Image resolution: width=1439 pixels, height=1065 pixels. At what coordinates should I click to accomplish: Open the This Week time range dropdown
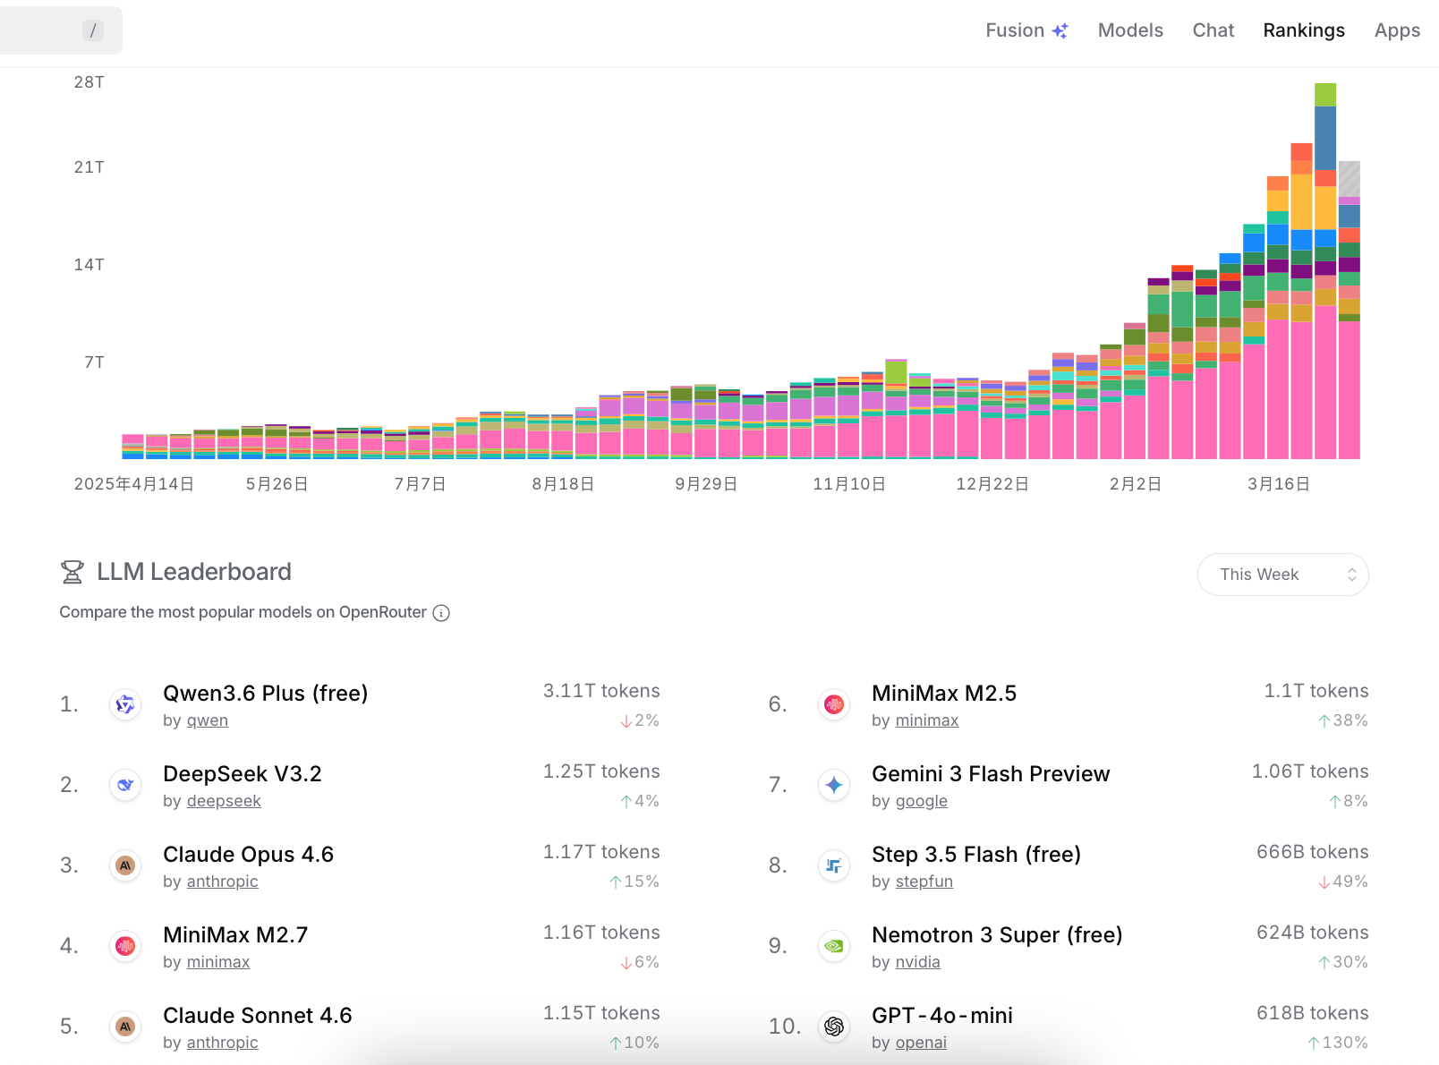pos(1282,575)
